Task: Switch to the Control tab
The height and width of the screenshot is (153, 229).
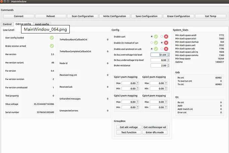Action: click(x=7, y=24)
